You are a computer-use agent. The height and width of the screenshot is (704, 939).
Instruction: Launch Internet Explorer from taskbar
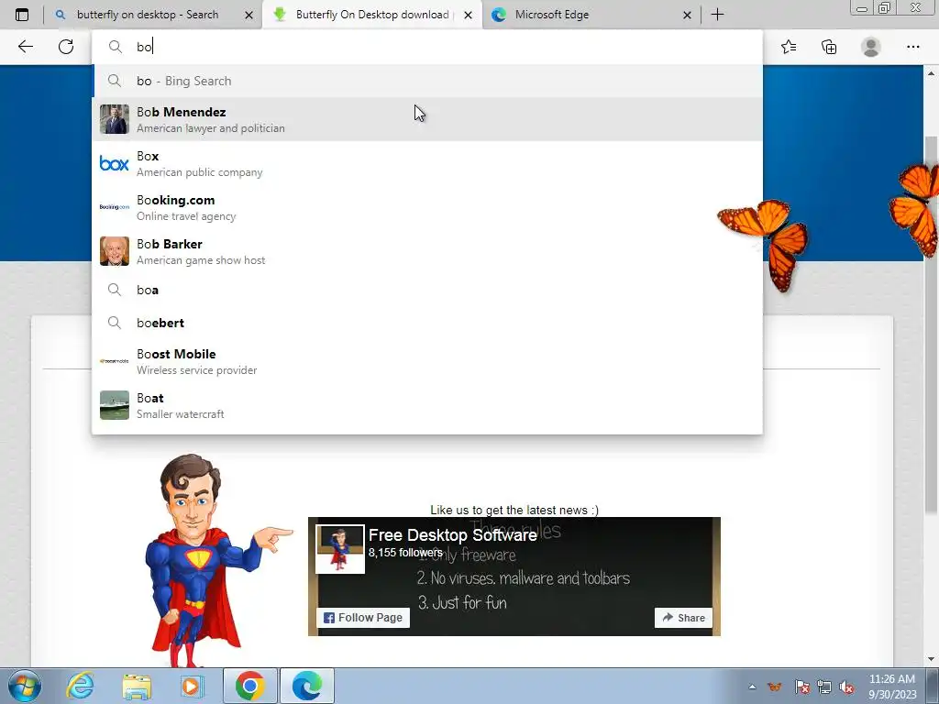(81, 686)
